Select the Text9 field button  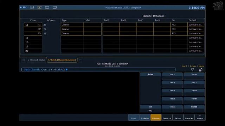pyautogui.click(x=194, y=100)
